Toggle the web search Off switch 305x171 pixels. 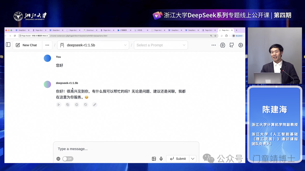click(x=68, y=159)
